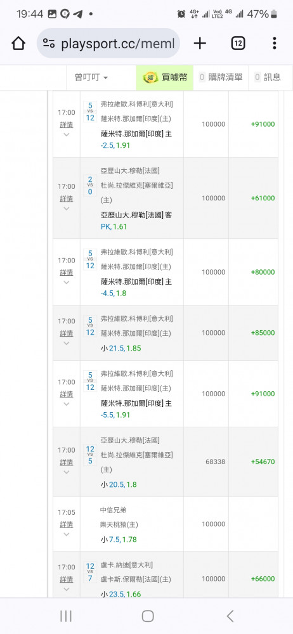The image size is (293, 634).
Task: Expand chevron for PK,1.61 bet row
Action: (x=67, y=209)
